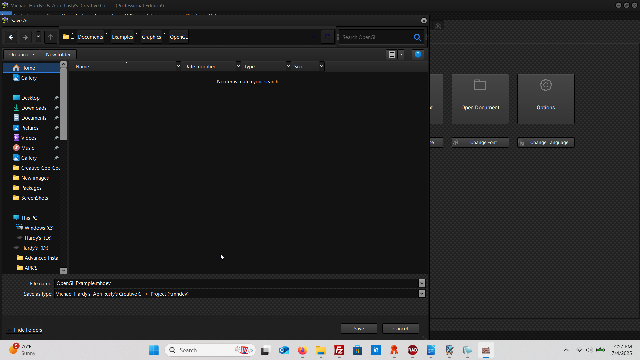
Task: Open RAD Studio from taskbar
Action: [413, 350]
